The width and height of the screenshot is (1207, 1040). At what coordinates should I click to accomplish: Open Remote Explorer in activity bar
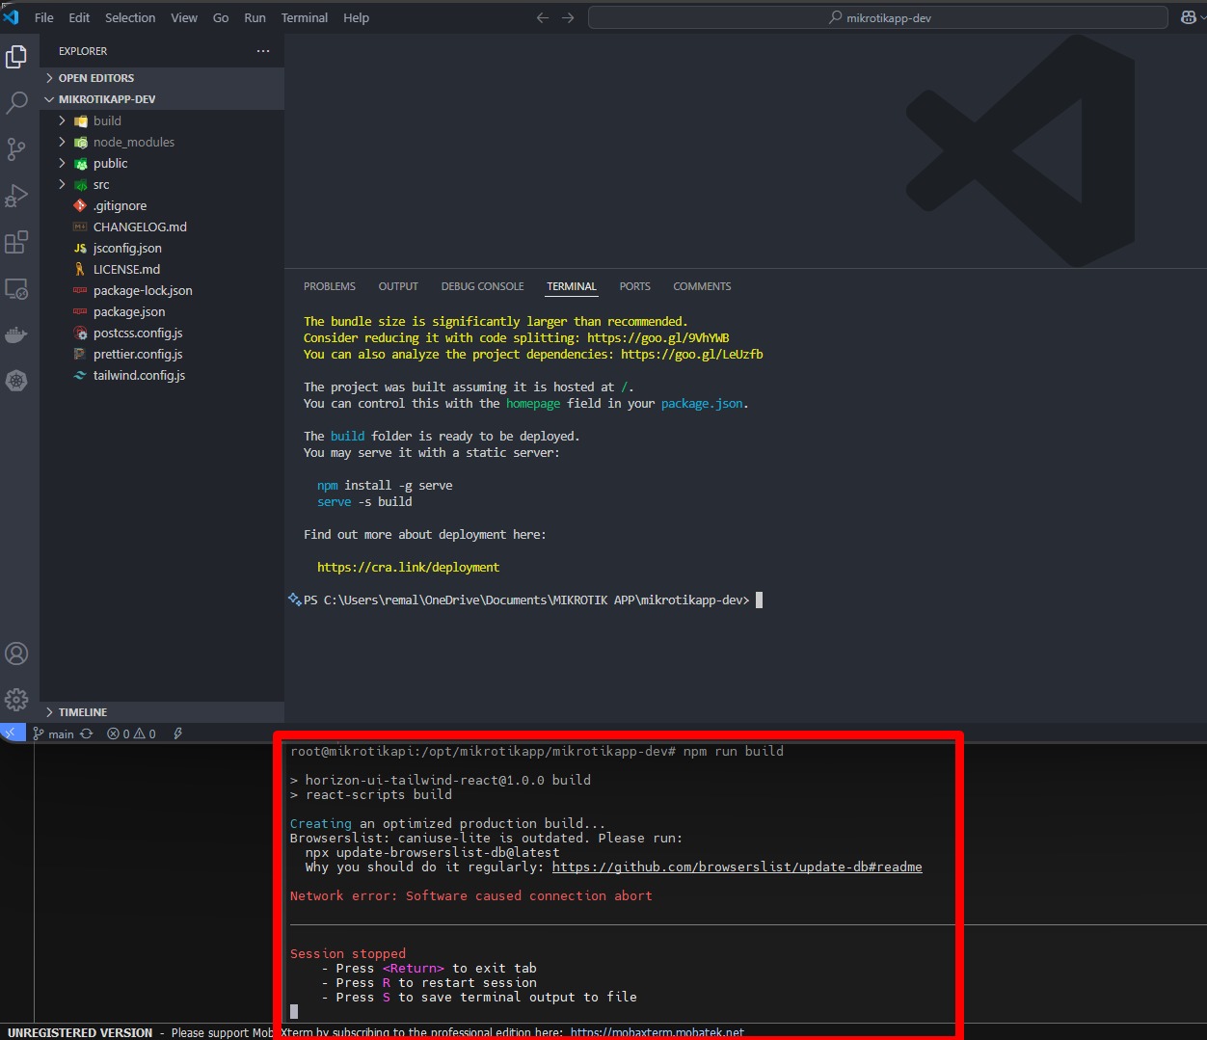[x=16, y=288]
